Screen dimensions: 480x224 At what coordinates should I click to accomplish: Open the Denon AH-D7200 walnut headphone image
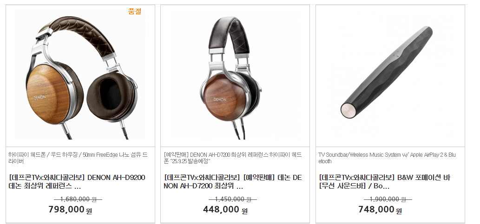tap(235, 75)
